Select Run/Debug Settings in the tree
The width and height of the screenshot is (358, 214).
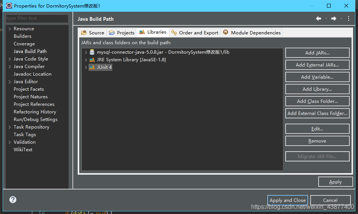click(x=35, y=119)
